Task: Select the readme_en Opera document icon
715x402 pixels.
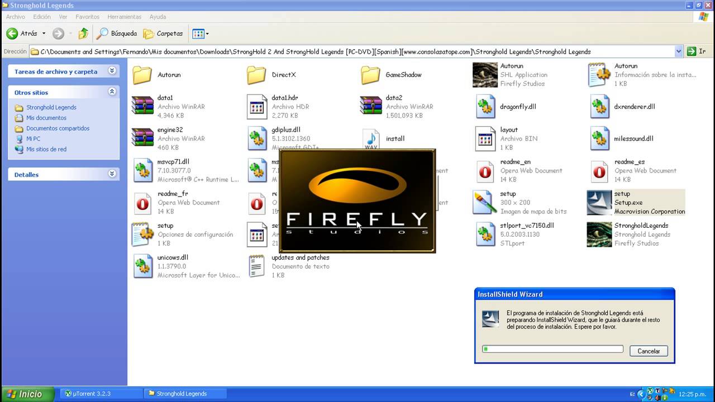Action: coord(485,171)
